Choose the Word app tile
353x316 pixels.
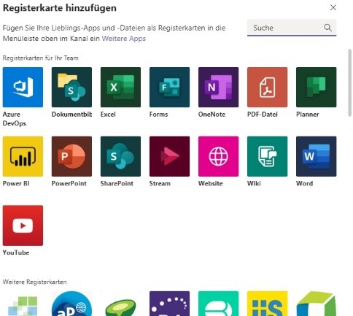316,156
